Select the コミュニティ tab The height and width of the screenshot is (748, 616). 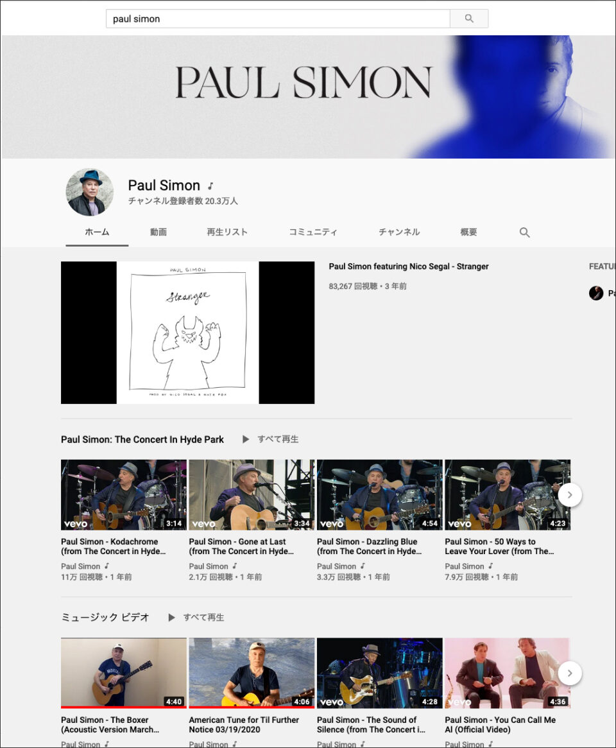pos(313,232)
